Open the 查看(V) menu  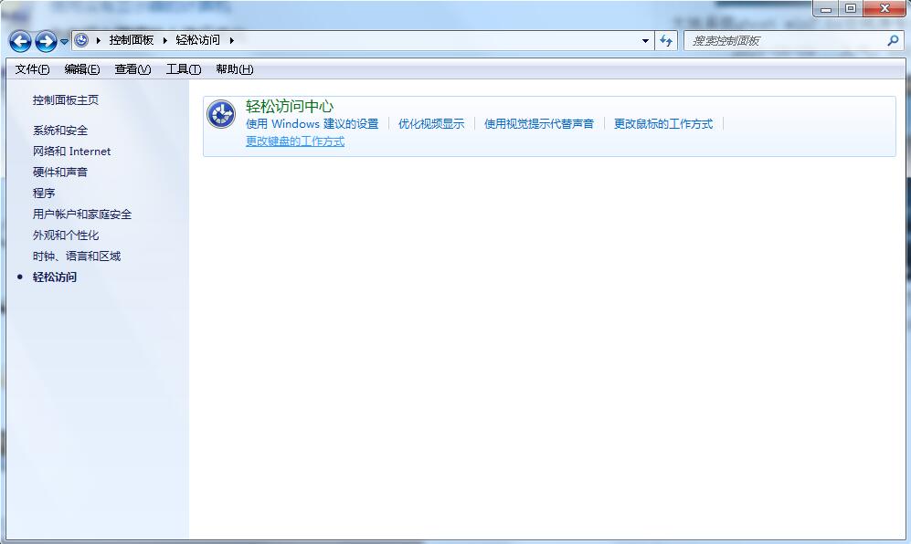[132, 69]
